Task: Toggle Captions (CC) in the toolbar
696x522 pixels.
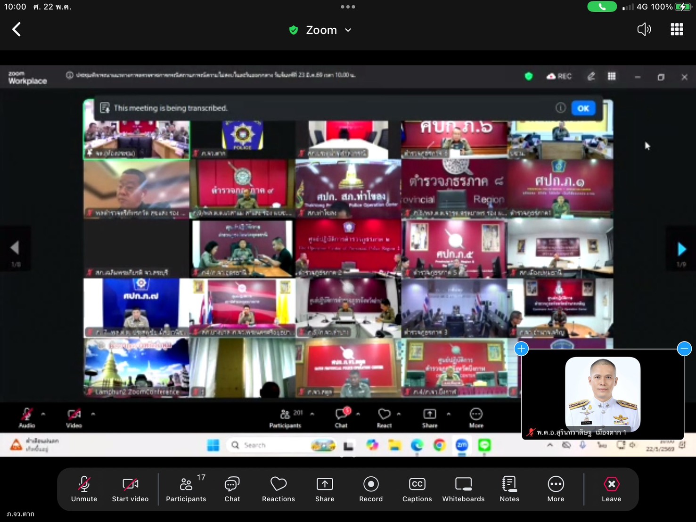Action: pos(417,489)
